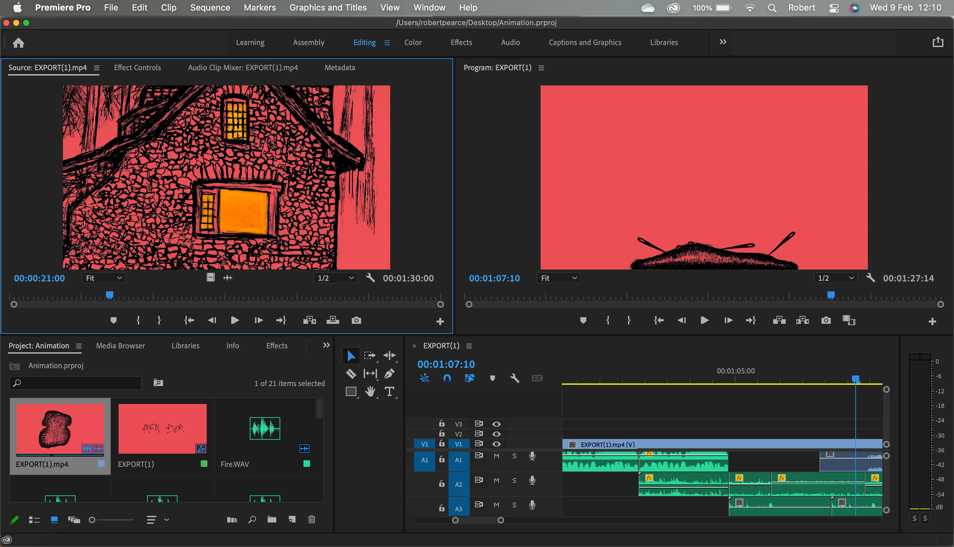Click Automate to Sequence icon
The width and height of the screenshot is (954, 547).
[x=232, y=520]
